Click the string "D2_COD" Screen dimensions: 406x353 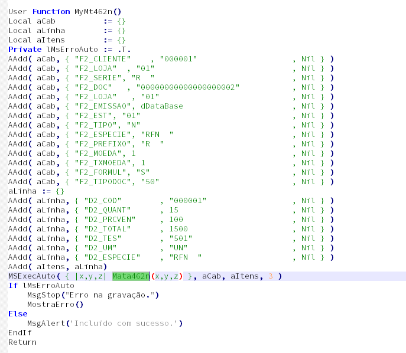pos(103,201)
